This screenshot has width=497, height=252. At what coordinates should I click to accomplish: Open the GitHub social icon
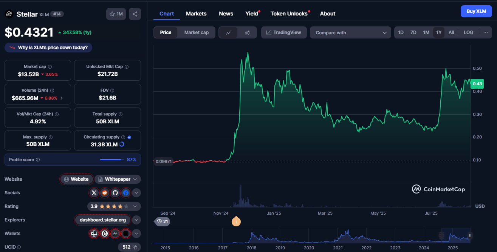coord(115,193)
